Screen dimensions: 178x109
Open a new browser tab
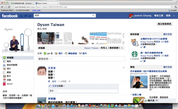tap(61, 3)
